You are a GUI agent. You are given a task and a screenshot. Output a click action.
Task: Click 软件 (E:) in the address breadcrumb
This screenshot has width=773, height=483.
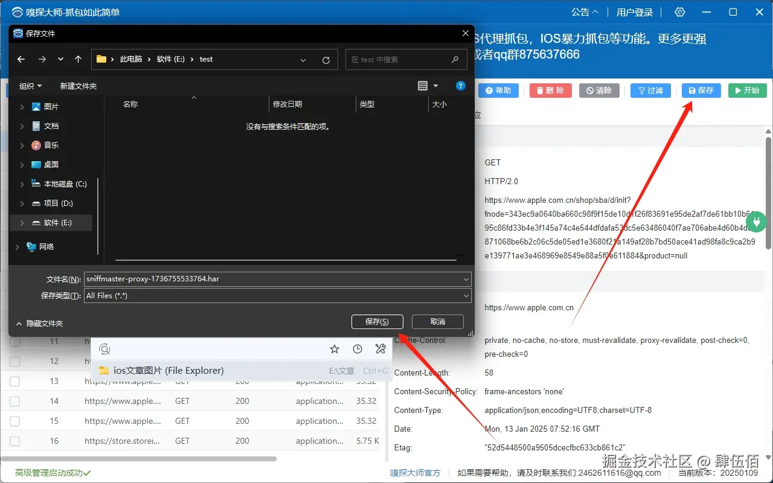[171, 59]
